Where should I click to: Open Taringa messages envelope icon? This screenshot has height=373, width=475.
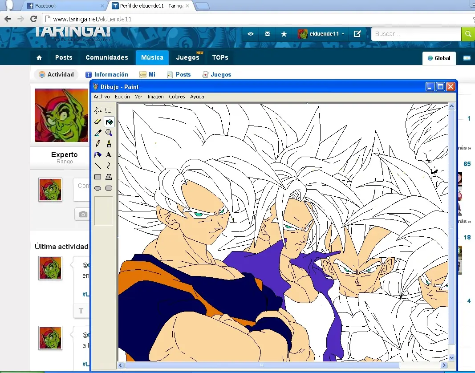click(x=267, y=34)
